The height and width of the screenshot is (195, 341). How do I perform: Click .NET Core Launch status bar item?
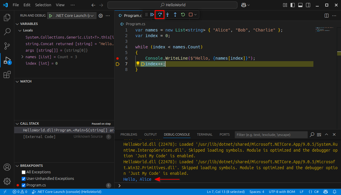click(x=66, y=192)
